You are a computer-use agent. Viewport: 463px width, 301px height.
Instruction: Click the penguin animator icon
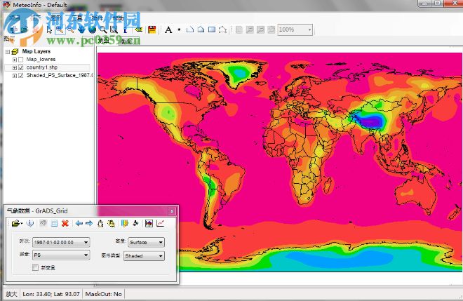pyautogui.click(x=100, y=224)
